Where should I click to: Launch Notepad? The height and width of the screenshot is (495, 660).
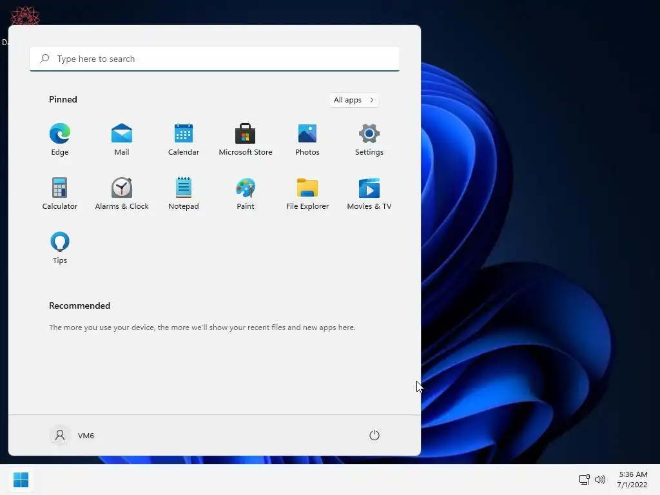184,194
